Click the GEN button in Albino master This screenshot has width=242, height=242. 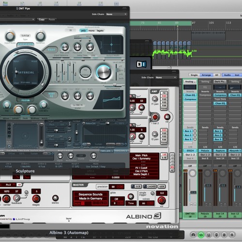[162, 186]
